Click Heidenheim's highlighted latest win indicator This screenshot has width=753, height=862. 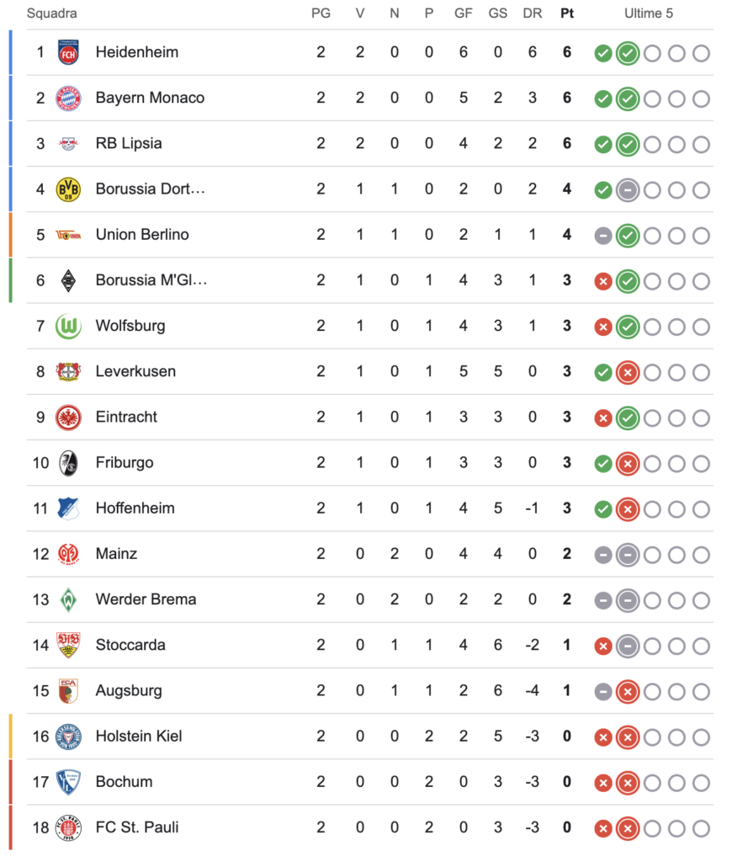(628, 53)
